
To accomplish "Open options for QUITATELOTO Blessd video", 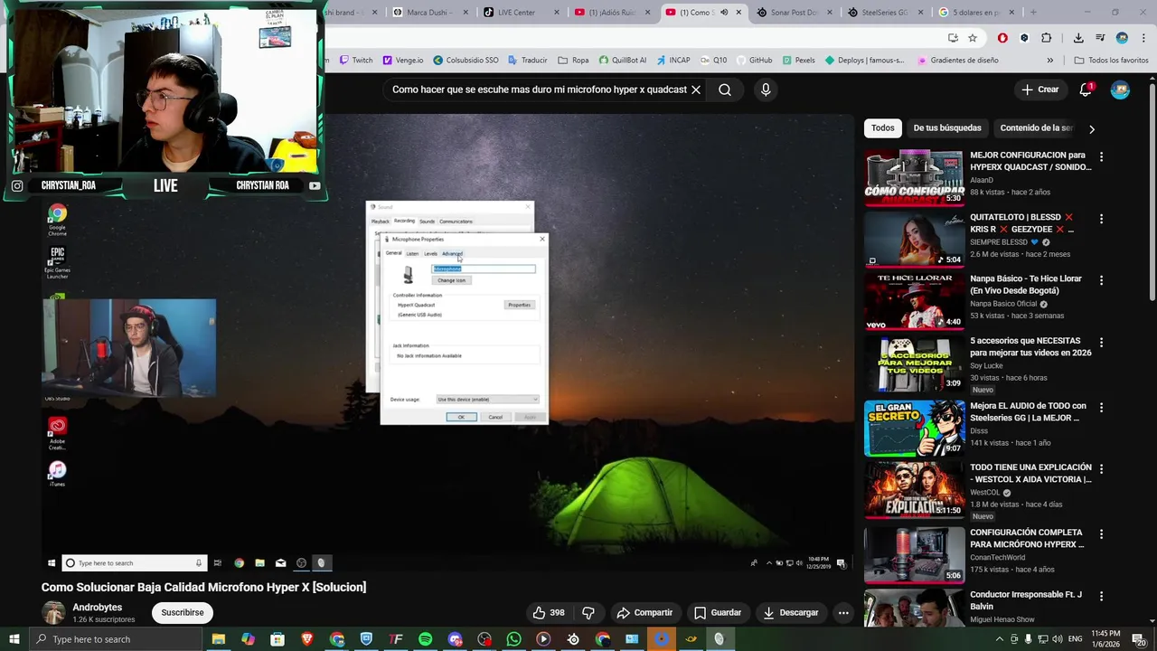I will (1101, 219).
